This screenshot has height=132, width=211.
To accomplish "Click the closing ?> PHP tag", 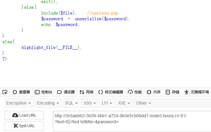I will point(5,59).
